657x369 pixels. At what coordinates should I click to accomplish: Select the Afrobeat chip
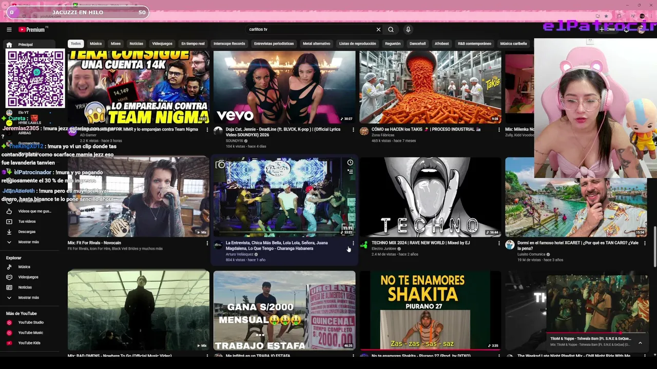441,44
